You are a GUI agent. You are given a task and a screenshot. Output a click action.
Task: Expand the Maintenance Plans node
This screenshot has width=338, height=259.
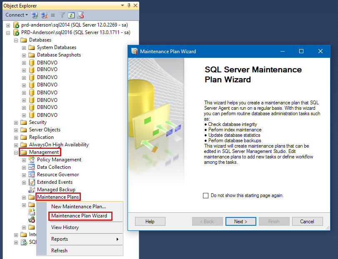[x=24, y=198]
